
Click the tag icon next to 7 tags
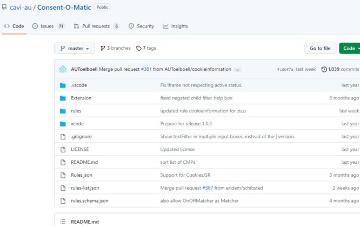click(139, 48)
